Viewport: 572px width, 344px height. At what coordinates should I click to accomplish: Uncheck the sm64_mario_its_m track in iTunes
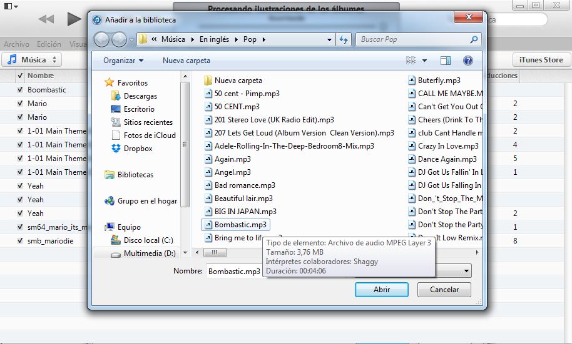point(20,227)
